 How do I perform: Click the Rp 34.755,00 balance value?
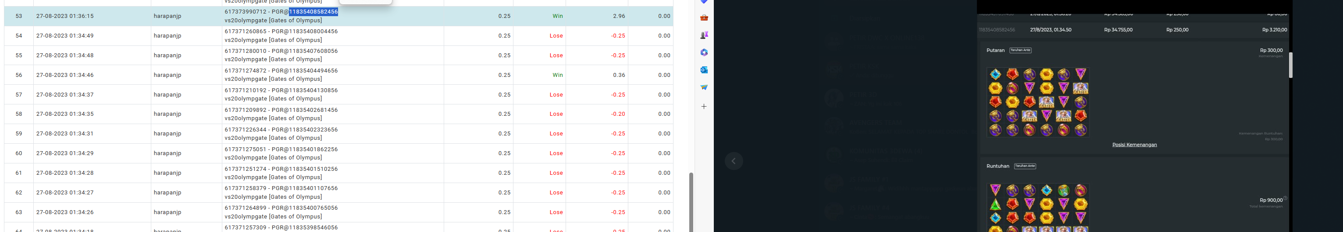tap(1118, 30)
